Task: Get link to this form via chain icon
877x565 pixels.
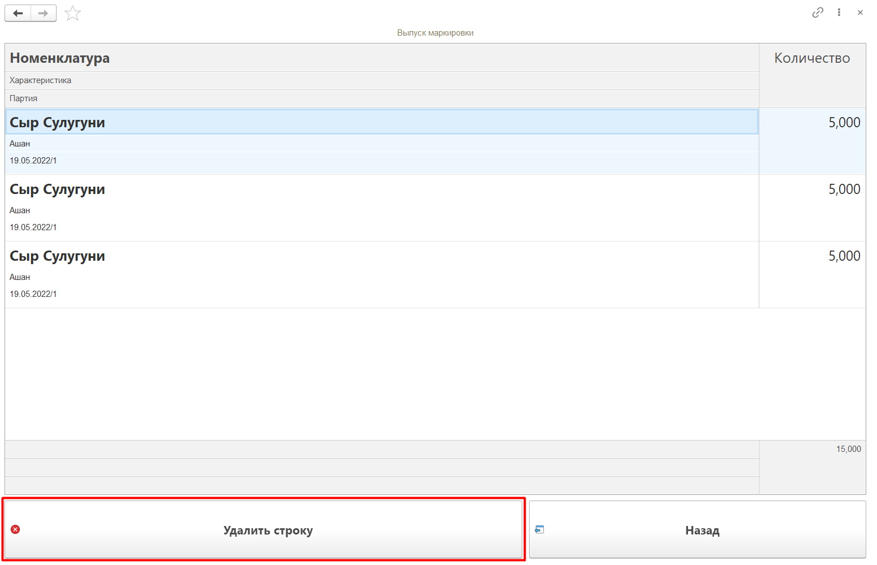Action: point(817,12)
